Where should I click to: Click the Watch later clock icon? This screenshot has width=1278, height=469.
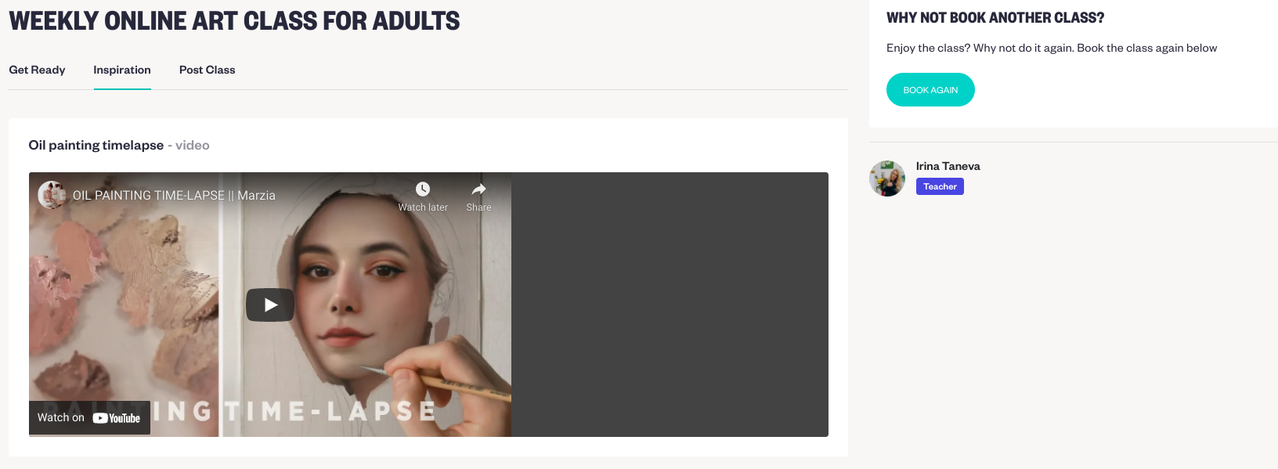pos(423,189)
